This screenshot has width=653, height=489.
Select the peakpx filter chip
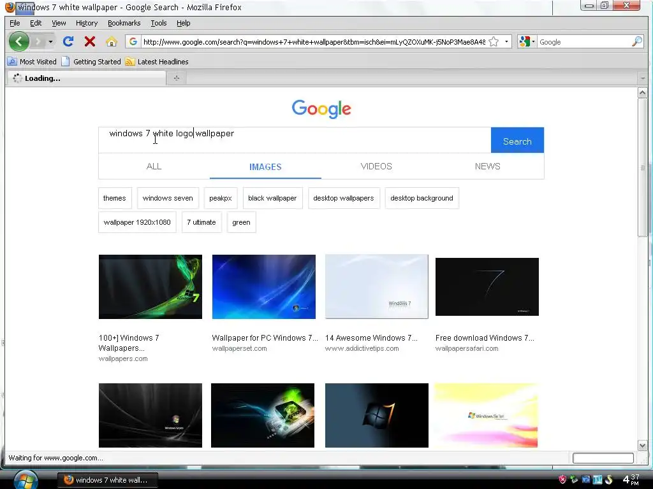[220, 199]
